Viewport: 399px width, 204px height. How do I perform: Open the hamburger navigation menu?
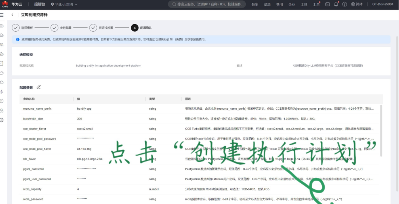coord(2,15)
